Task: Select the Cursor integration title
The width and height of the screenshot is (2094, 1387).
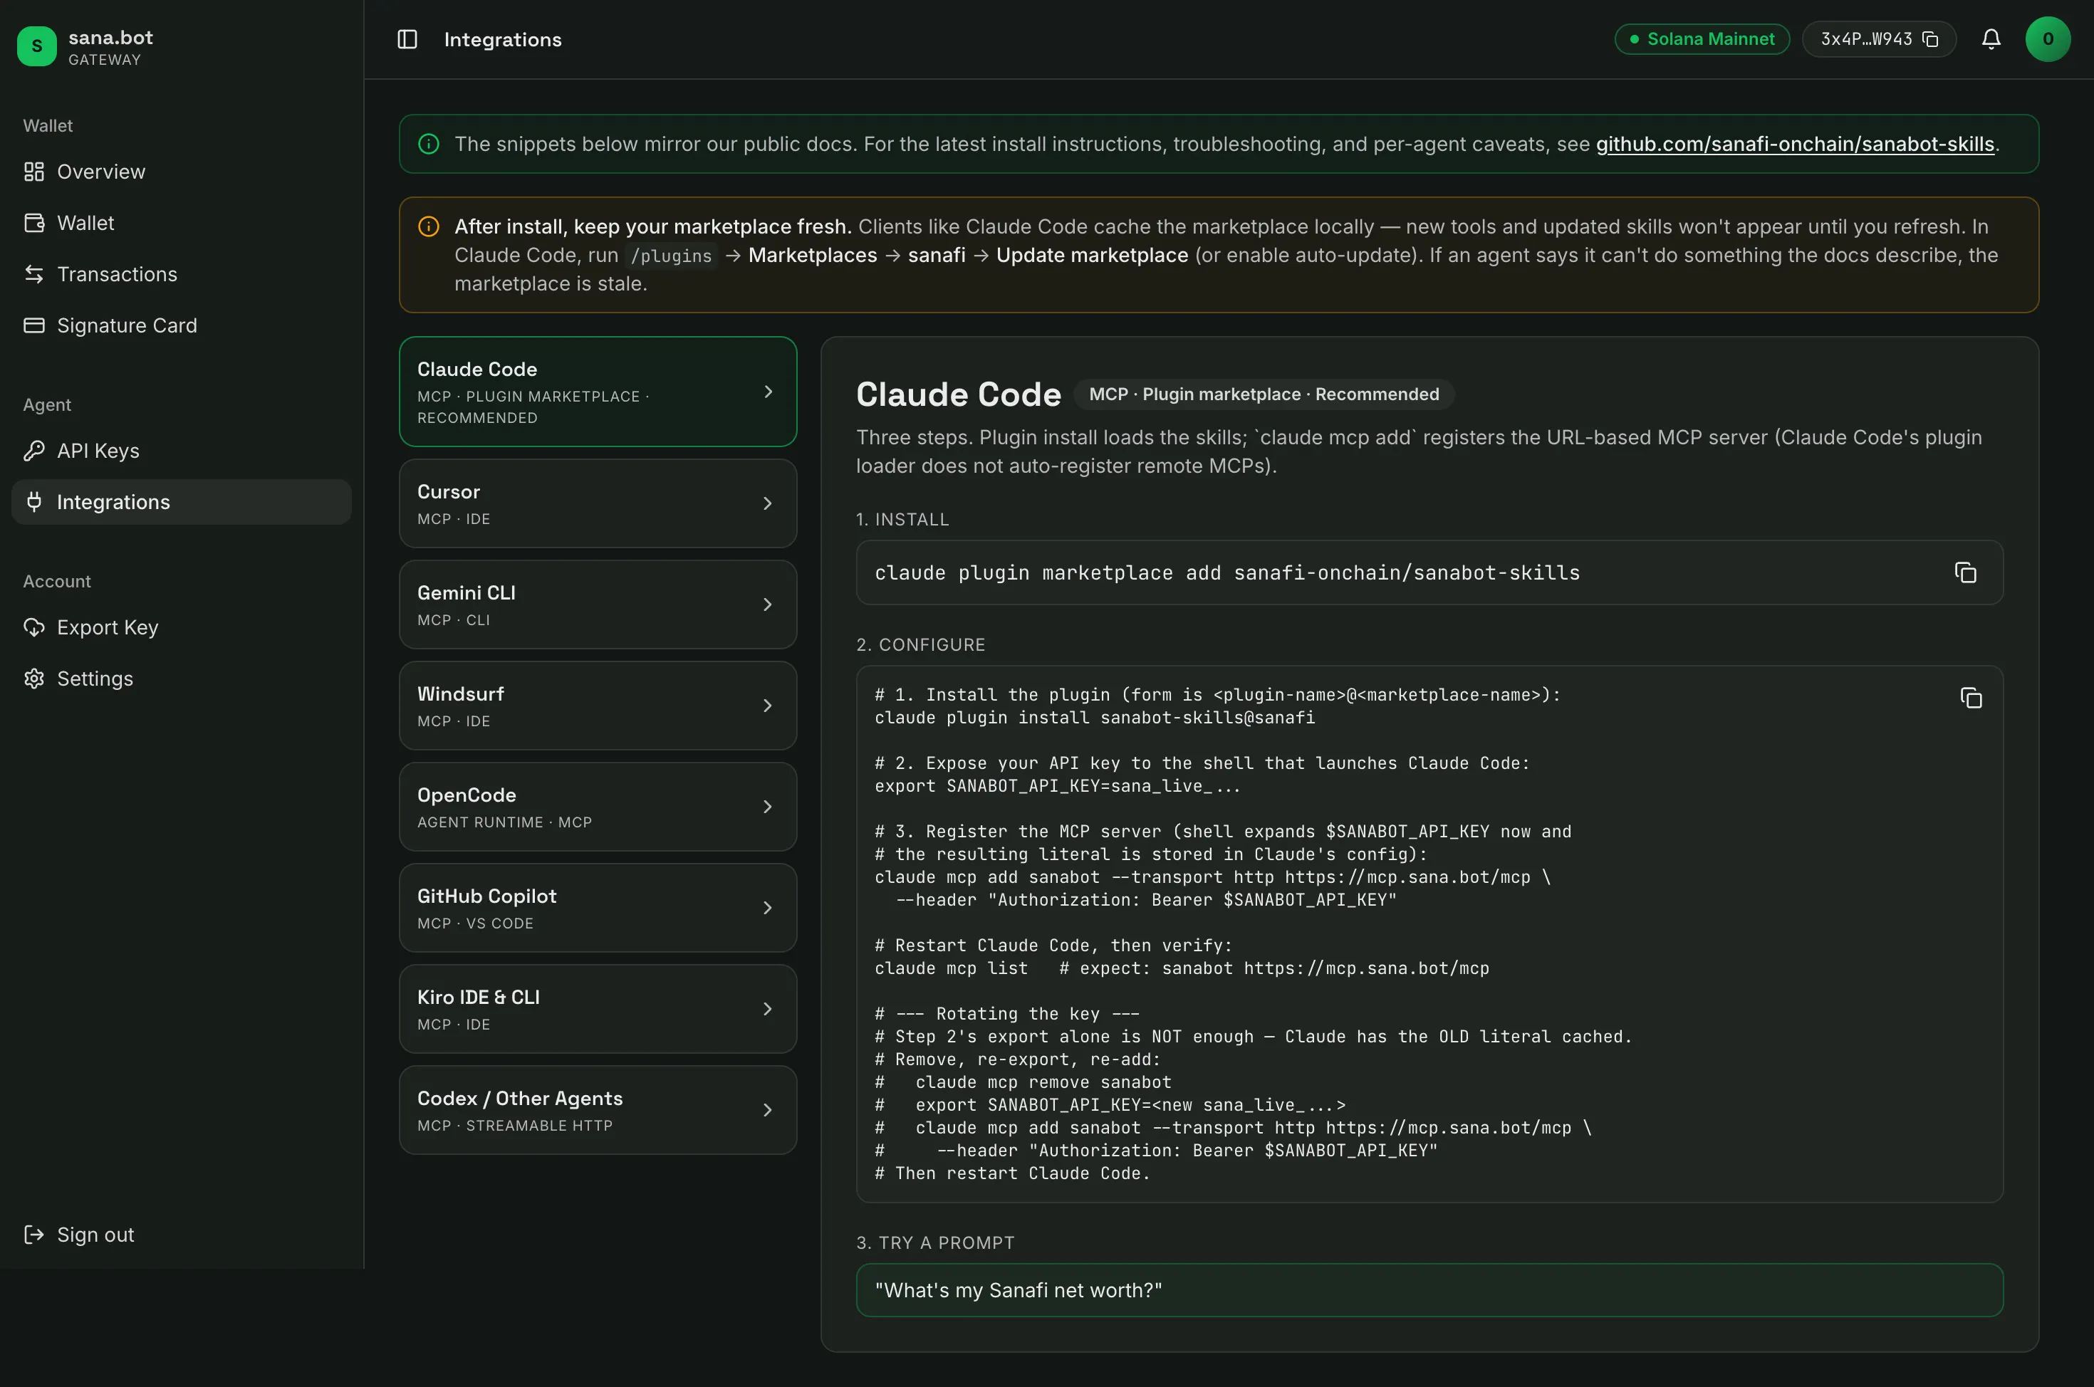Action: tap(449, 492)
